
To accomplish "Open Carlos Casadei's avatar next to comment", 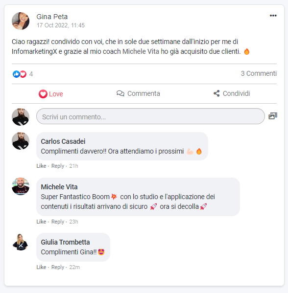I will tap(21, 141).
